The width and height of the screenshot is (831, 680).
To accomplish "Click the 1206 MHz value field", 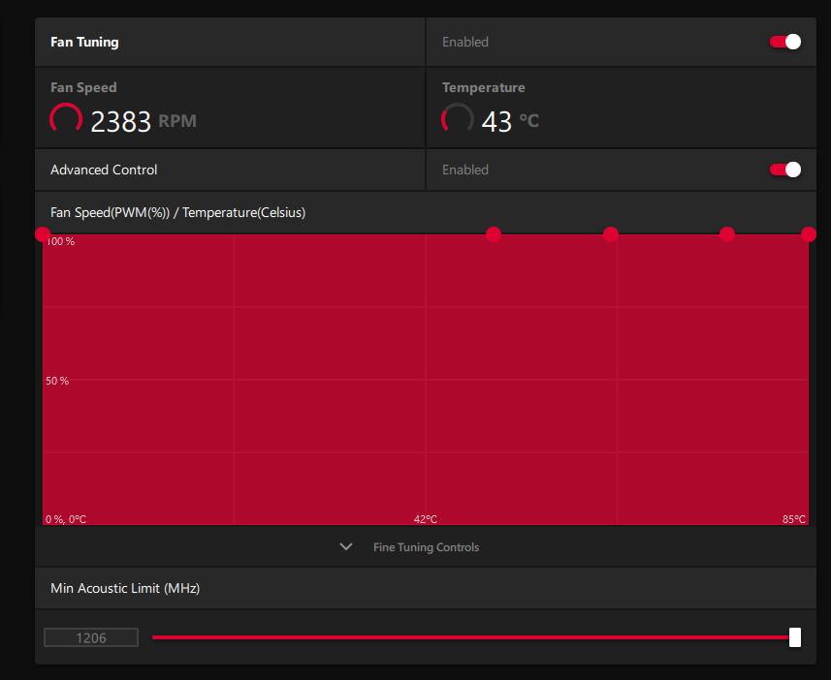I will pos(91,637).
